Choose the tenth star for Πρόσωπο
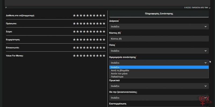 tap(104, 23)
